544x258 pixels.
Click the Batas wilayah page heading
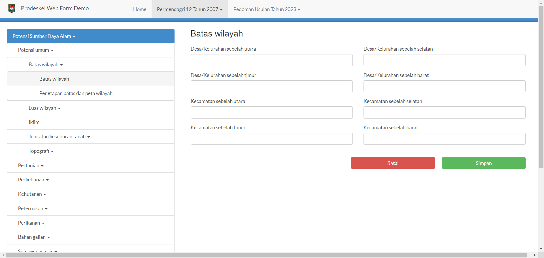(x=217, y=34)
